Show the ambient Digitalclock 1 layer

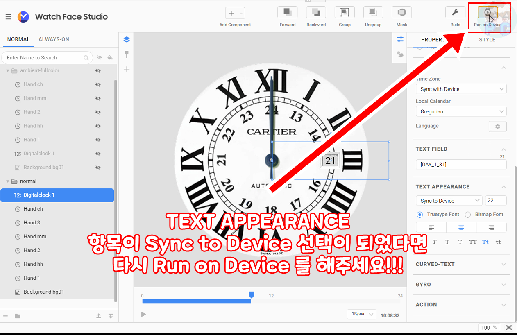point(98,154)
